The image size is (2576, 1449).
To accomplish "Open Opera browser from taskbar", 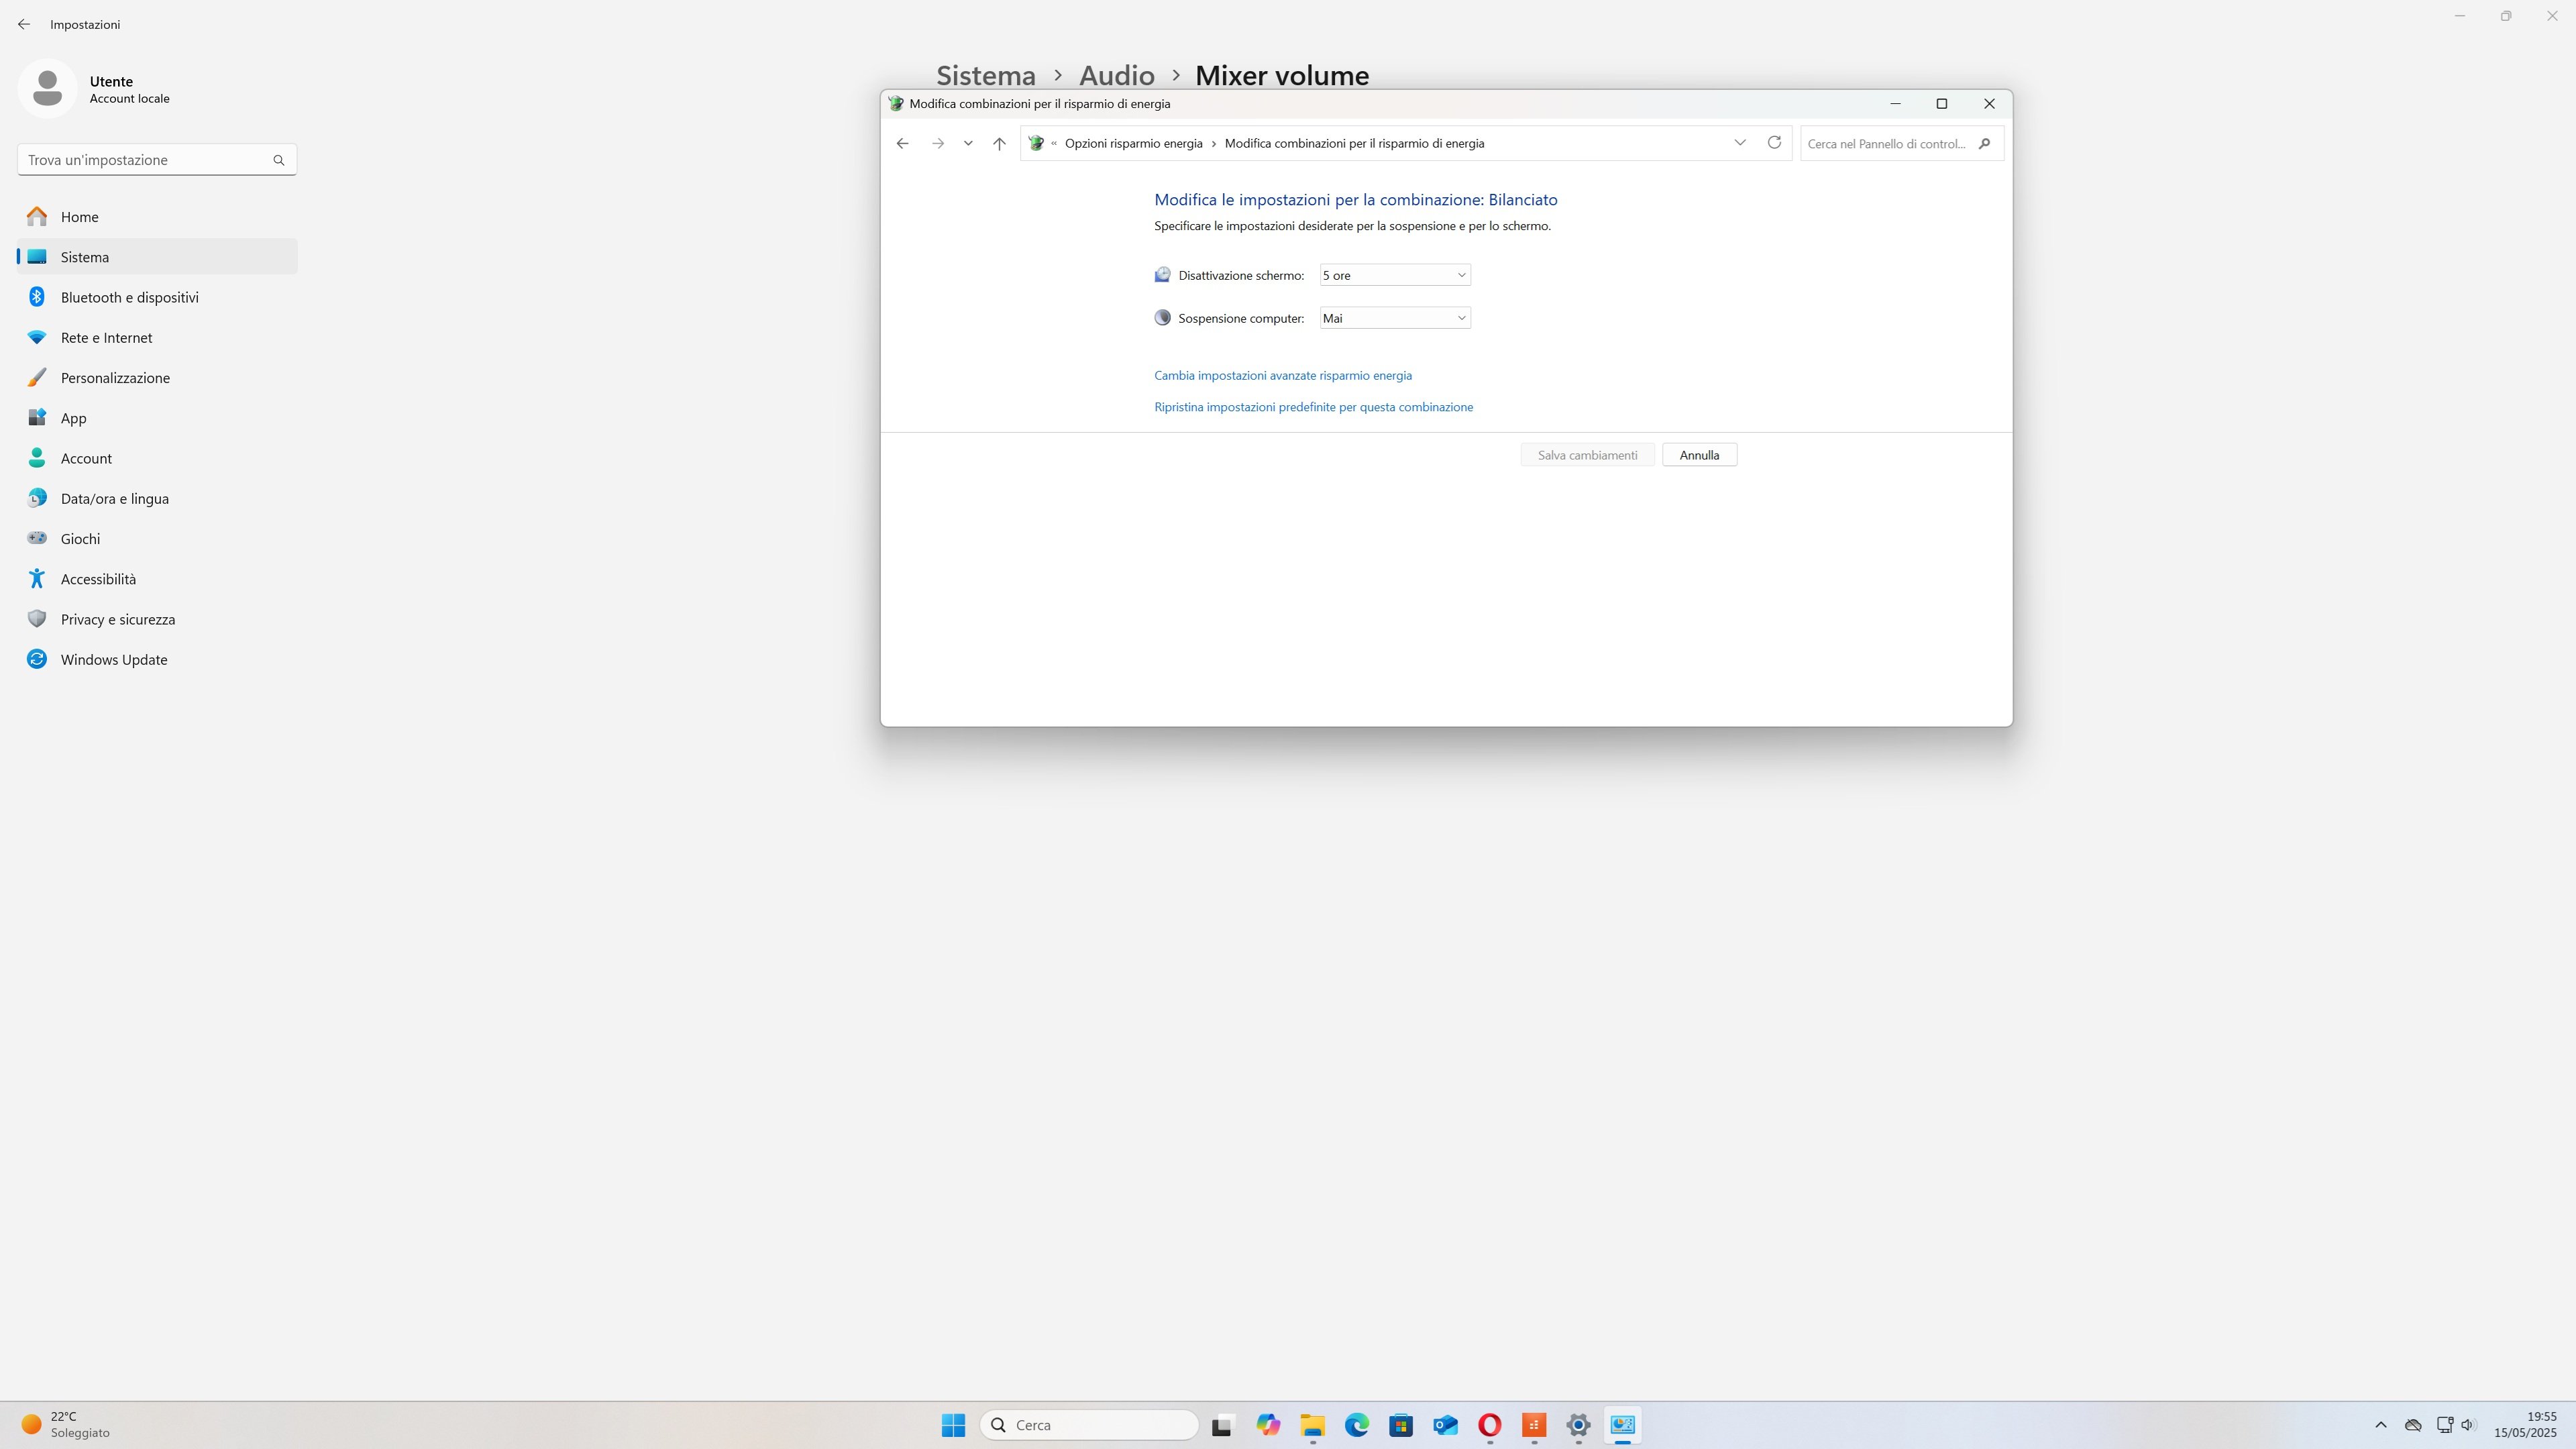I will pos(1489,1425).
